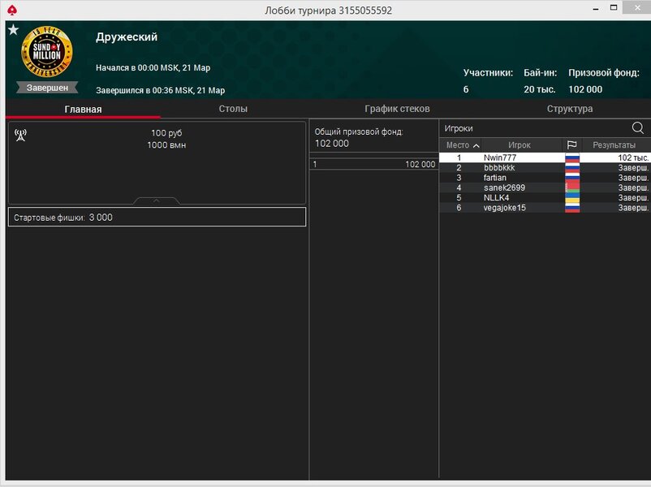Go to the Структура tab
Screen dimensions: 651x487
[x=569, y=109]
